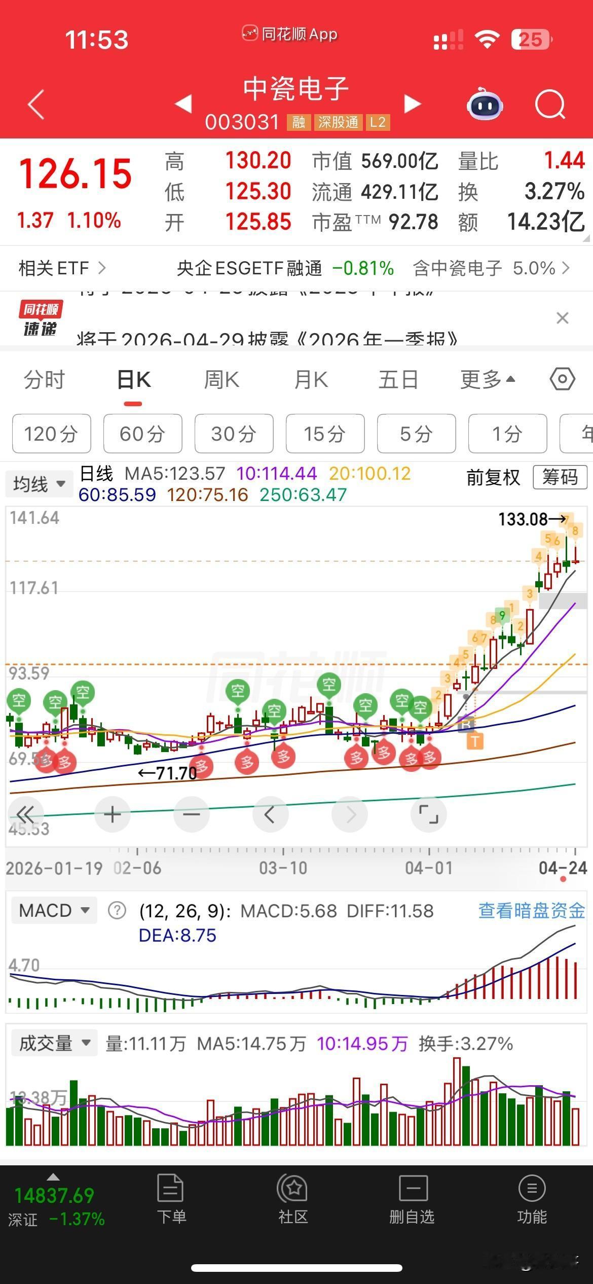Open the search magnifier icon
Screen dimensions: 593x1284
(x=550, y=104)
